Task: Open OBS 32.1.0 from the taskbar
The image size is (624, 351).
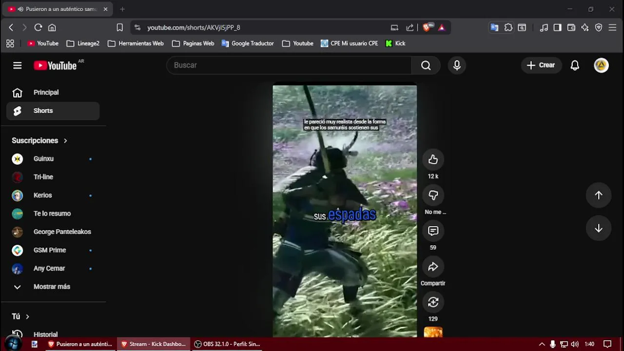Action: click(x=227, y=344)
